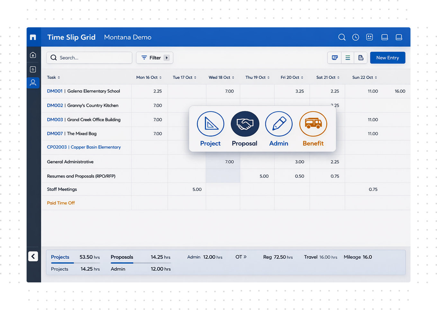Toggle the list view layout
Screen dimensions: 437x310
click(x=347, y=58)
